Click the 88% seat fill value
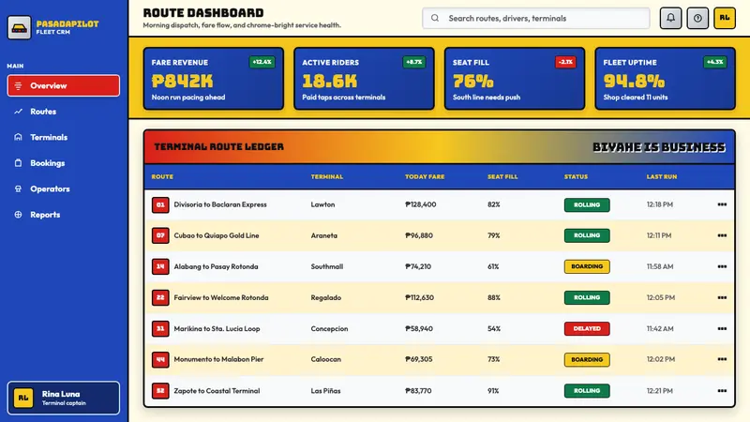This screenshot has height=422, width=750. [x=494, y=297]
